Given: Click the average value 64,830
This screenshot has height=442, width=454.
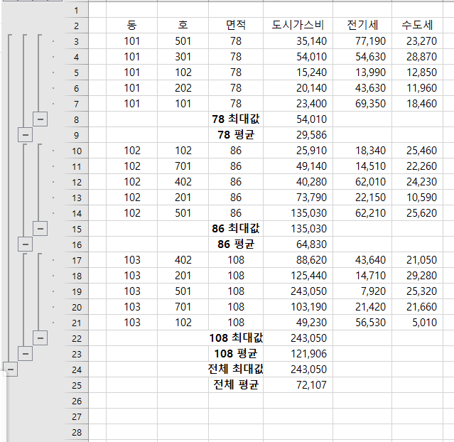Looking at the screenshot, I should (298, 244).
